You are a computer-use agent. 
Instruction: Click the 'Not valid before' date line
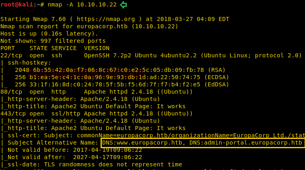pos(73,150)
